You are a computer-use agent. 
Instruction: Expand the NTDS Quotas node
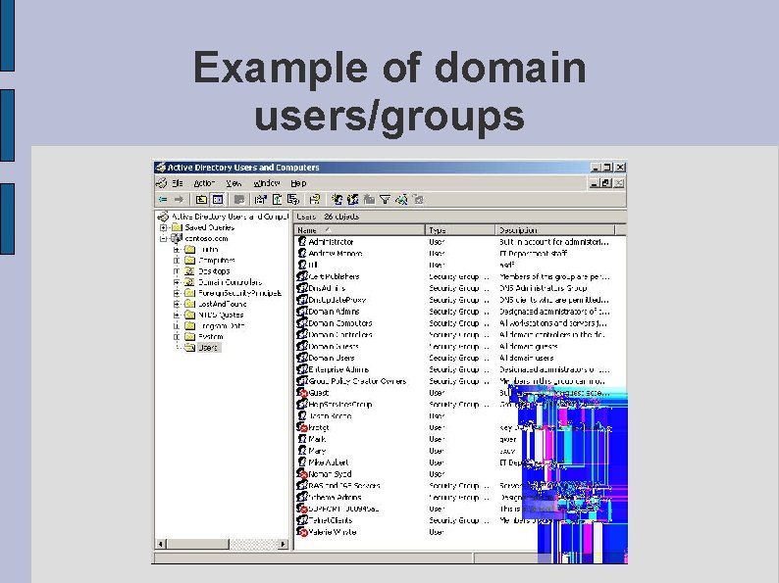[x=176, y=316]
